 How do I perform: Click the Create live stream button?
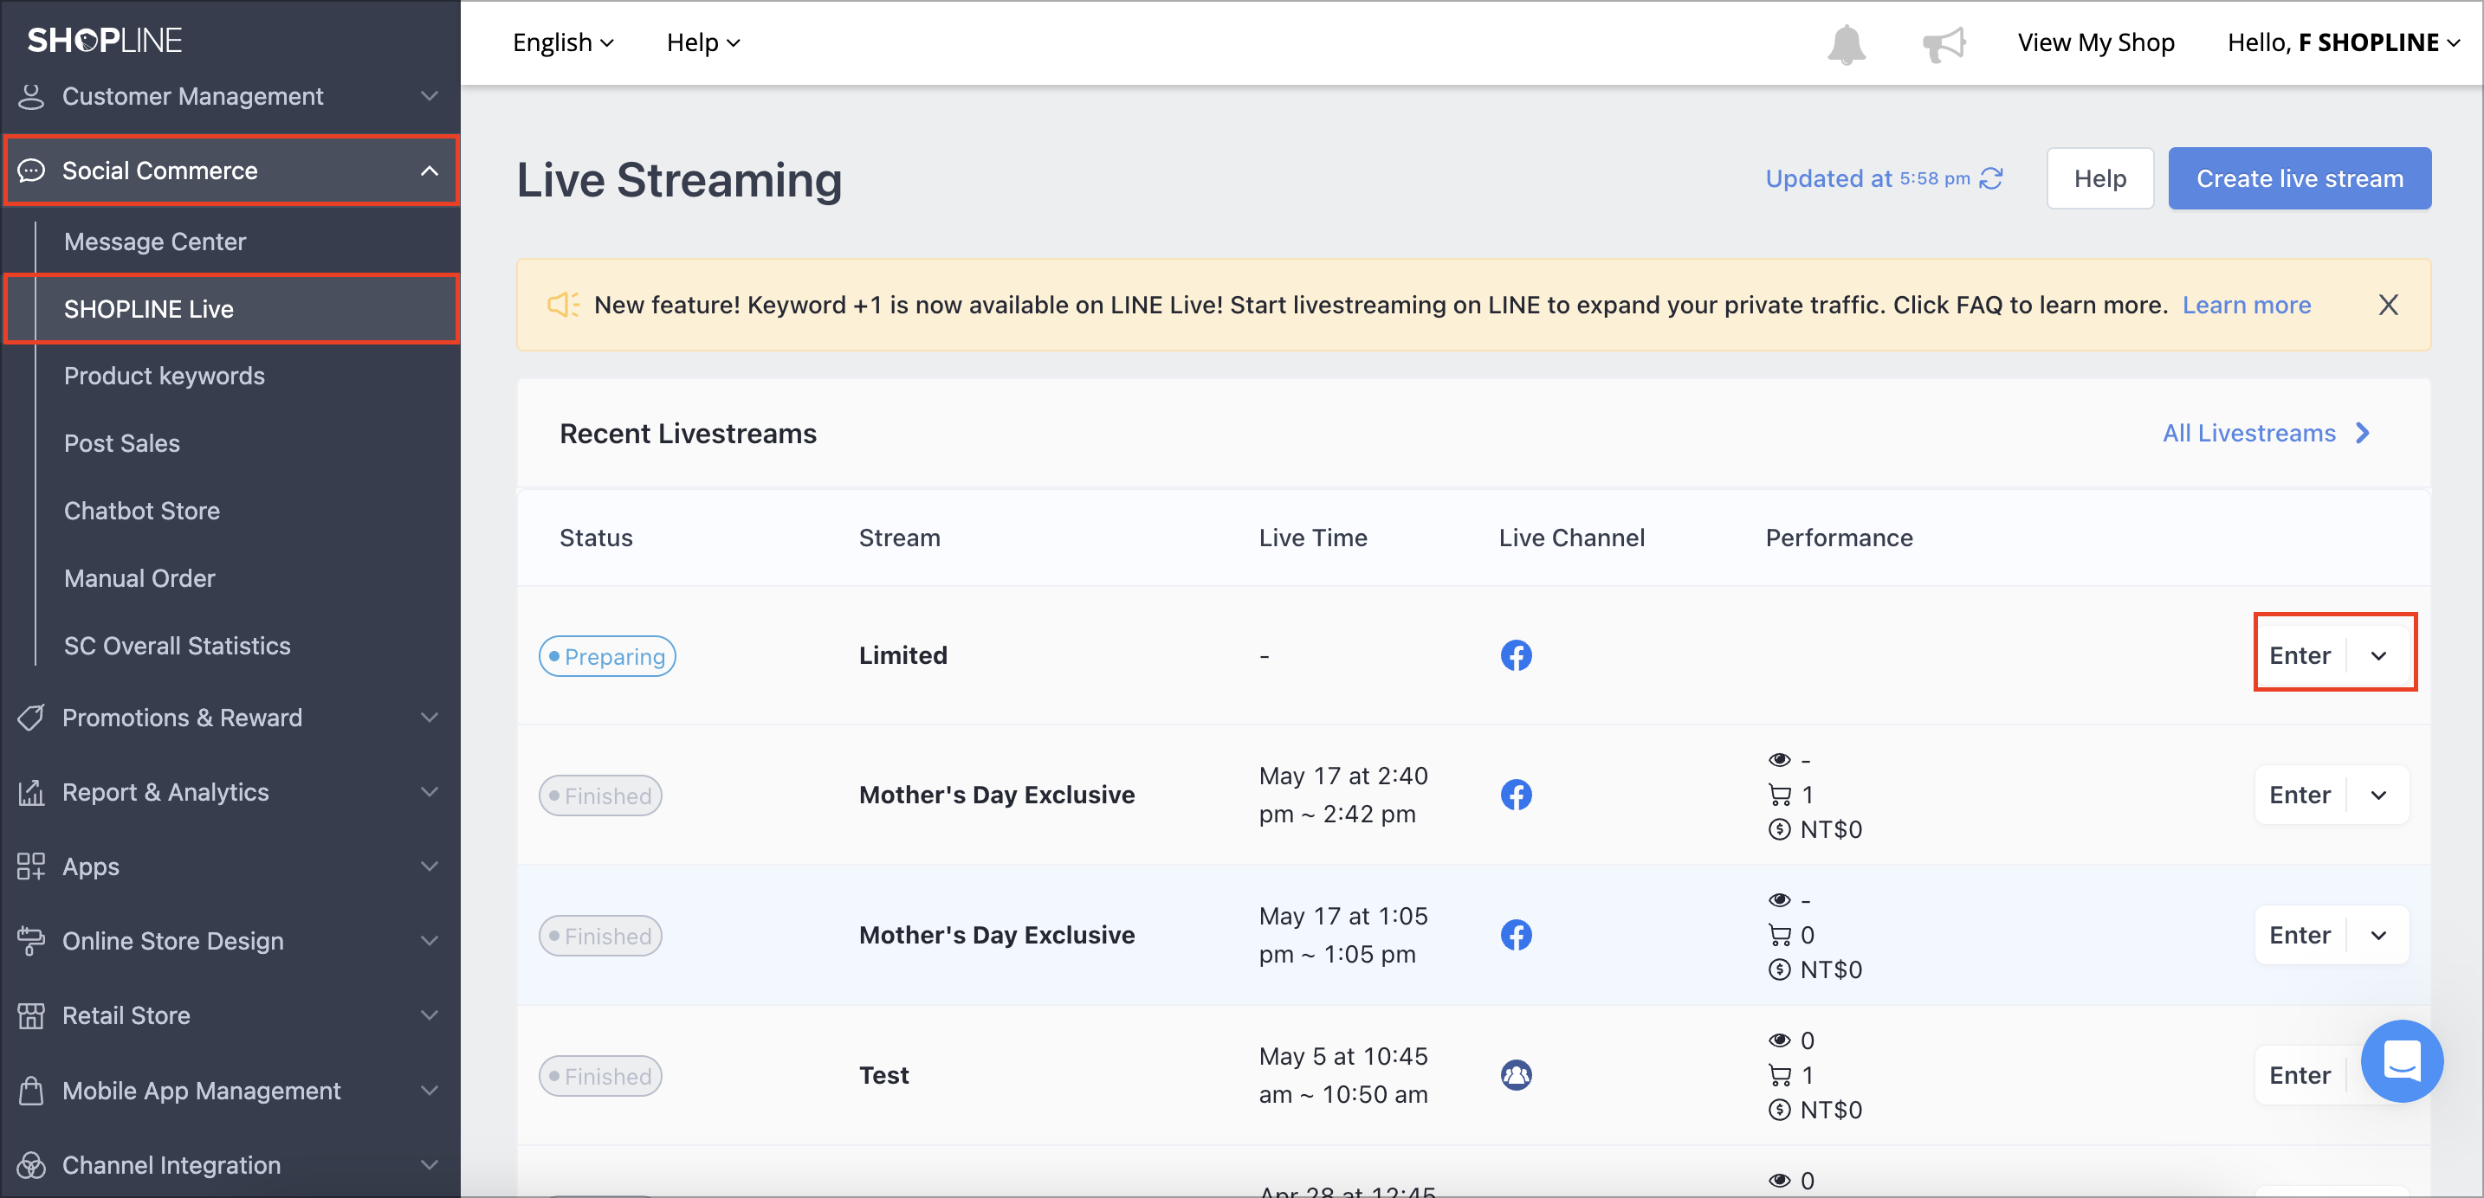click(2299, 178)
